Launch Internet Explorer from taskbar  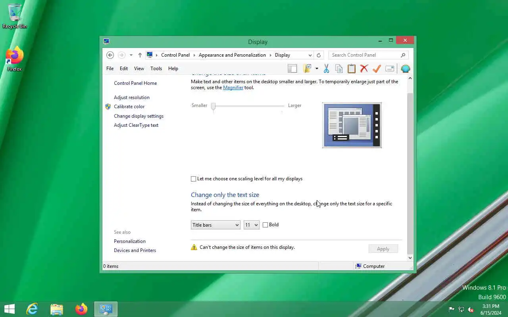(32, 309)
